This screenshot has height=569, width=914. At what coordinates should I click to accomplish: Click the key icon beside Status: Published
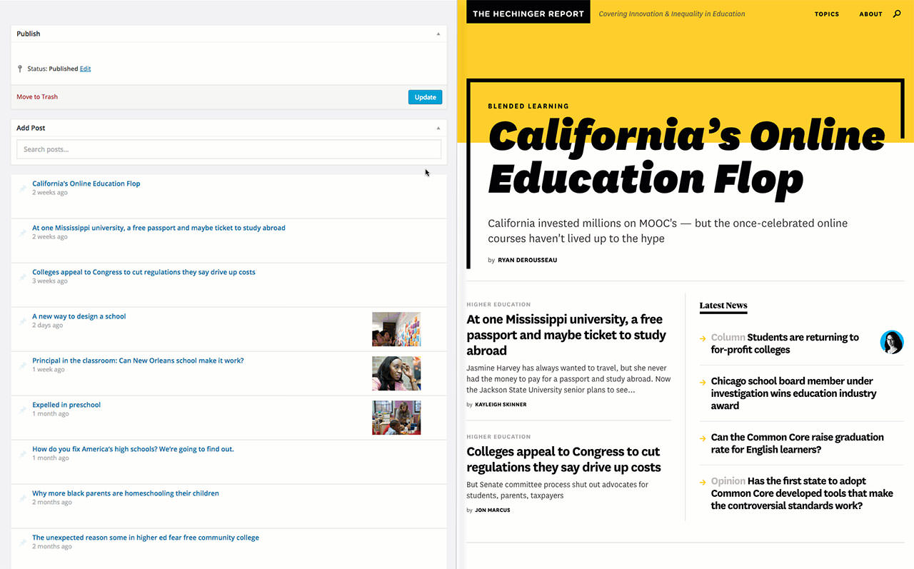coord(20,69)
